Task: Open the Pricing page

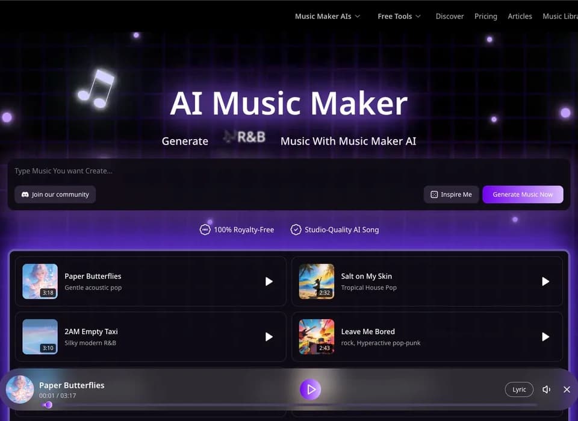Action: [486, 17]
